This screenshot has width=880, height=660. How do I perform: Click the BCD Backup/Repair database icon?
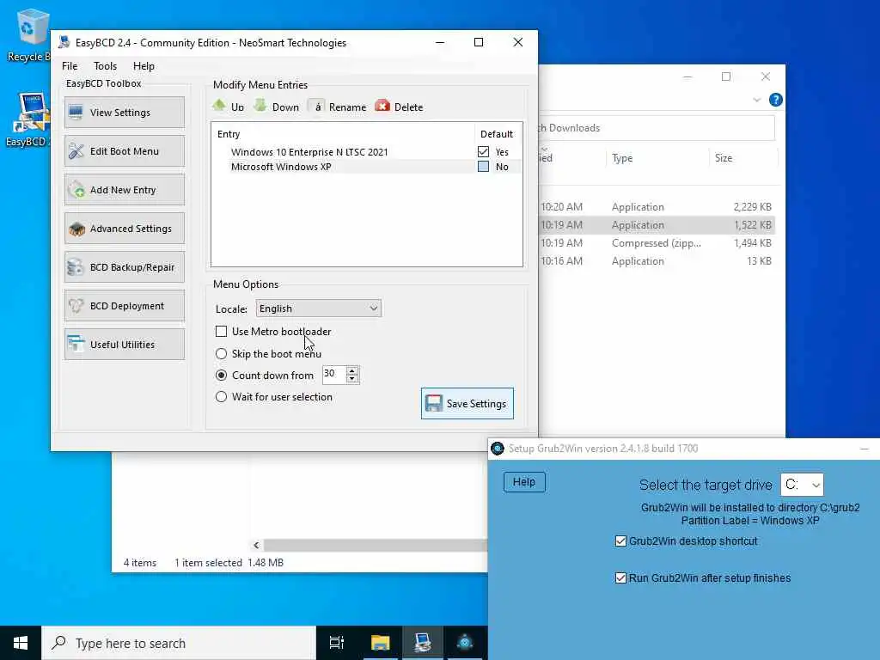coord(76,267)
